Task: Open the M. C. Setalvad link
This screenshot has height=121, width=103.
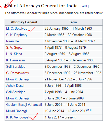Action: point(17,28)
